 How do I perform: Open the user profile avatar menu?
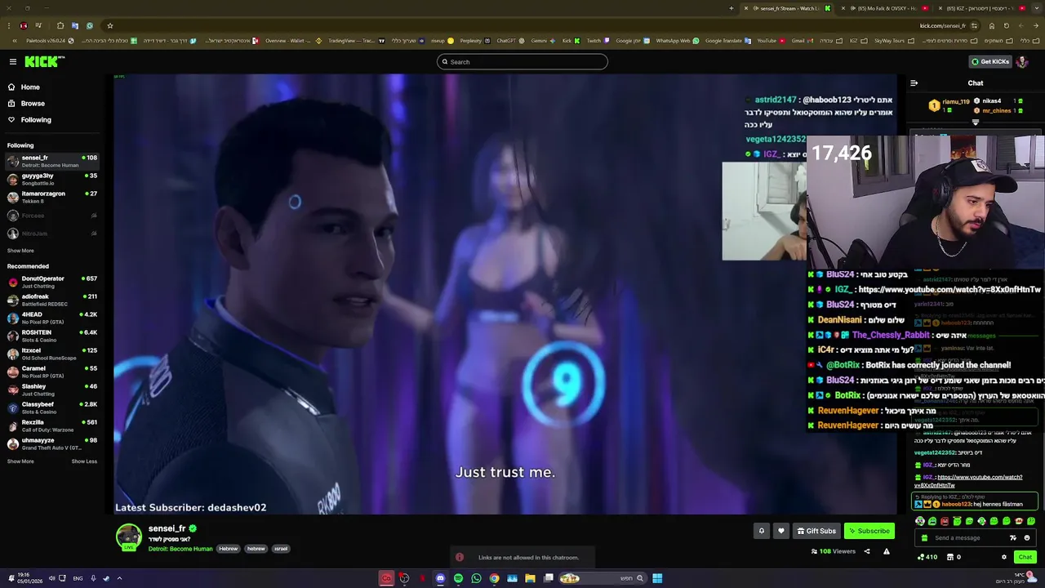[x=1022, y=61]
